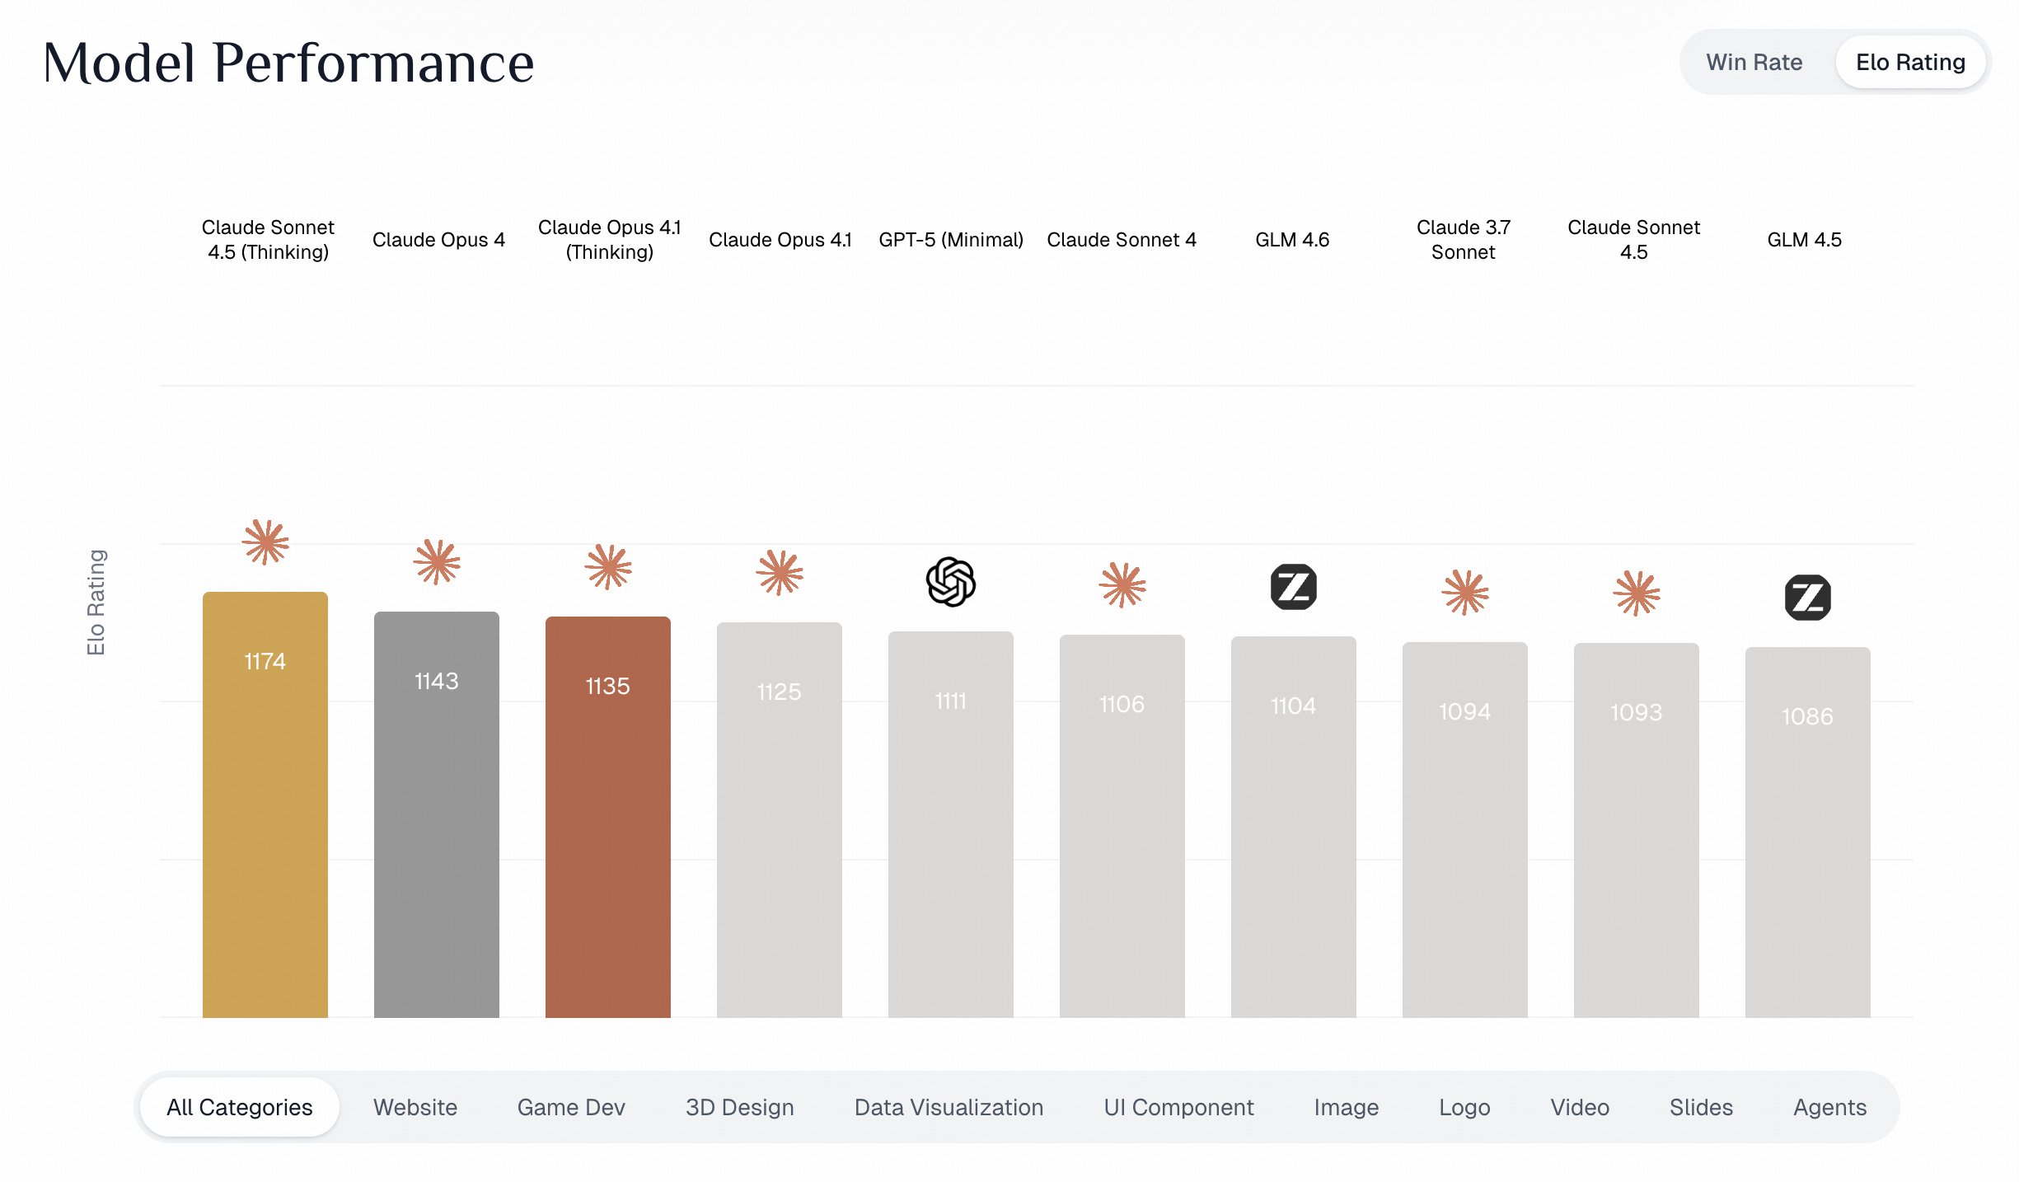Switch to the Agents category

pos(1829,1107)
